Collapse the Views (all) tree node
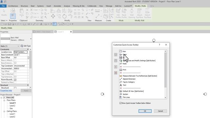210x118 pixels. 1,98
